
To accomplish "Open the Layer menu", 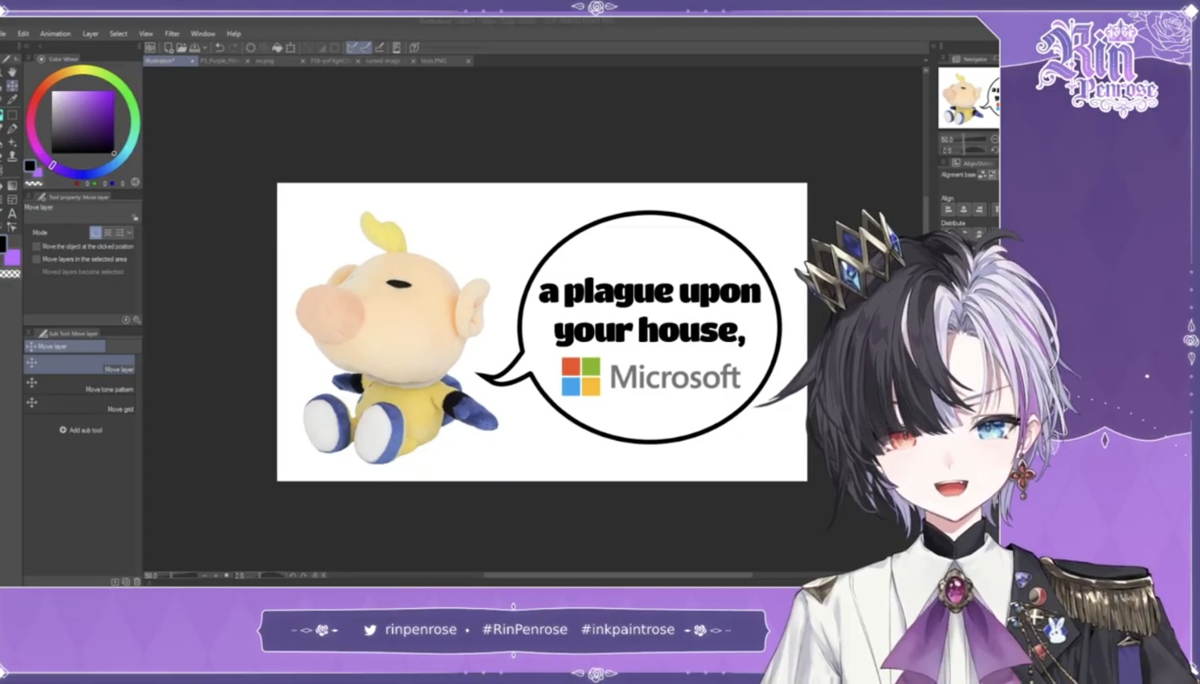I will click(x=90, y=33).
